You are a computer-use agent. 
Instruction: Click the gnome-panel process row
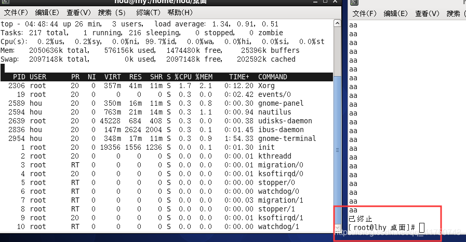click(x=166, y=103)
